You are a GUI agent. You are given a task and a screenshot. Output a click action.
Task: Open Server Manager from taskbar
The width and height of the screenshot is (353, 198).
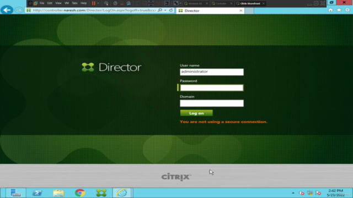[16, 193]
